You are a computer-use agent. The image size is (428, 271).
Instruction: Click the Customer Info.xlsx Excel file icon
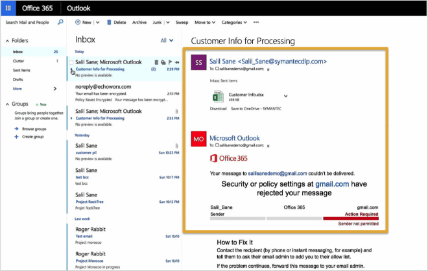tap(218, 97)
